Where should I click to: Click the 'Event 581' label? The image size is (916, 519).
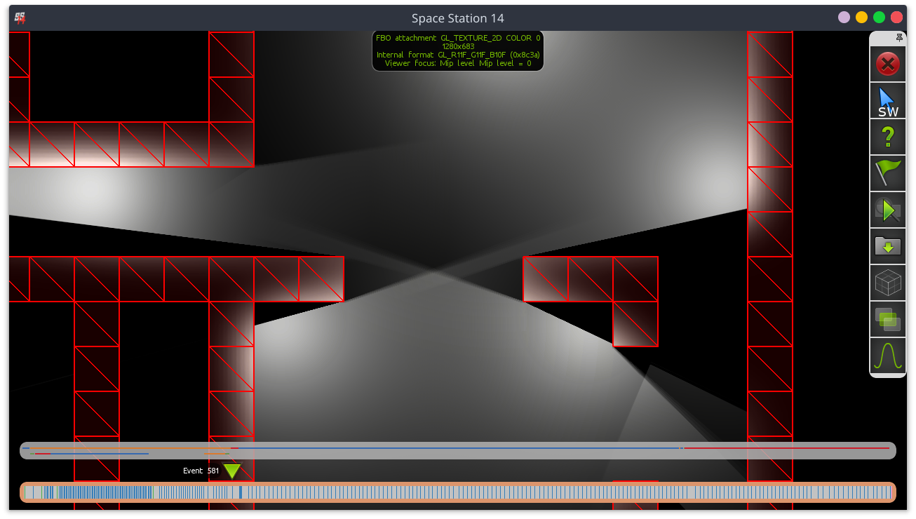click(x=201, y=471)
